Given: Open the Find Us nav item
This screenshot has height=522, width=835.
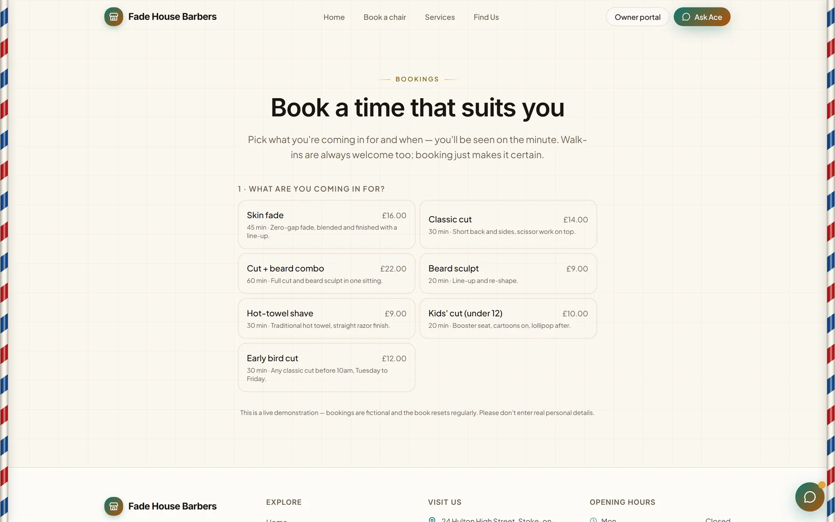Looking at the screenshot, I should pos(486,17).
